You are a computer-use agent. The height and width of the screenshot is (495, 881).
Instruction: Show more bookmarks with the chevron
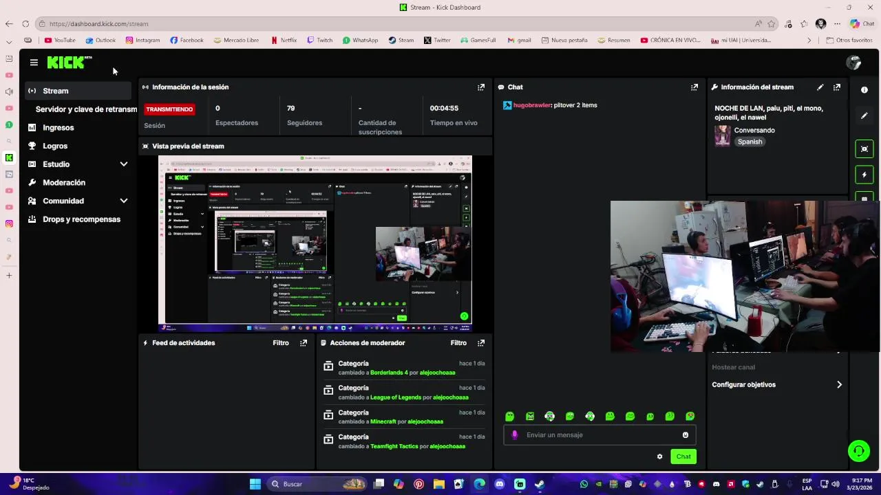tap(809, 40)
